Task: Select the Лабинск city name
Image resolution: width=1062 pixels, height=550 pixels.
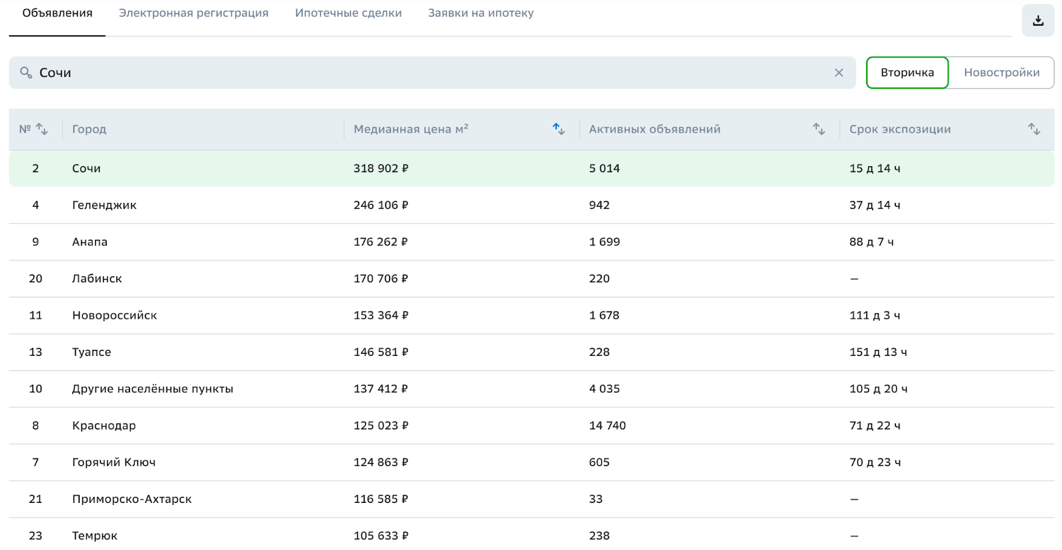Action: (x=97, y=279)
